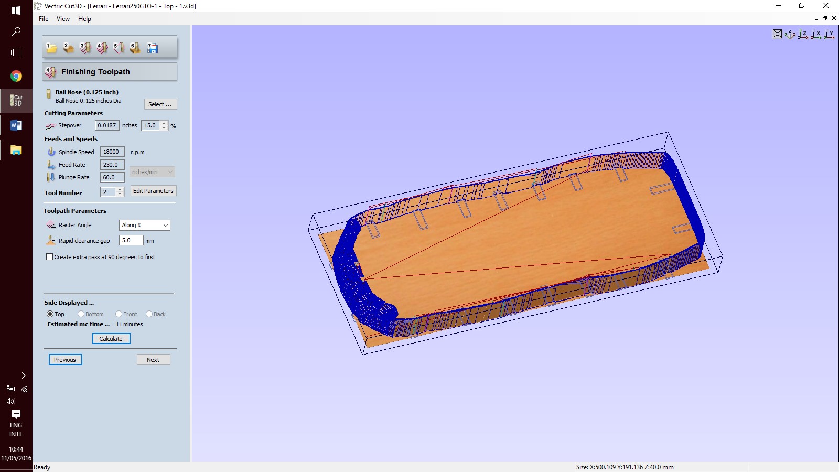Launch Google Chrome from taskbar
The image size is (839, 472).
[x=16, y=76]
